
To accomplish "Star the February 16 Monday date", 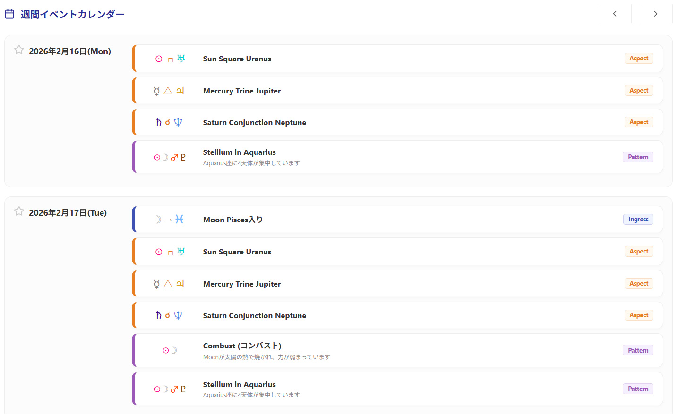I will pyautogui.click(x=19, y=50).
